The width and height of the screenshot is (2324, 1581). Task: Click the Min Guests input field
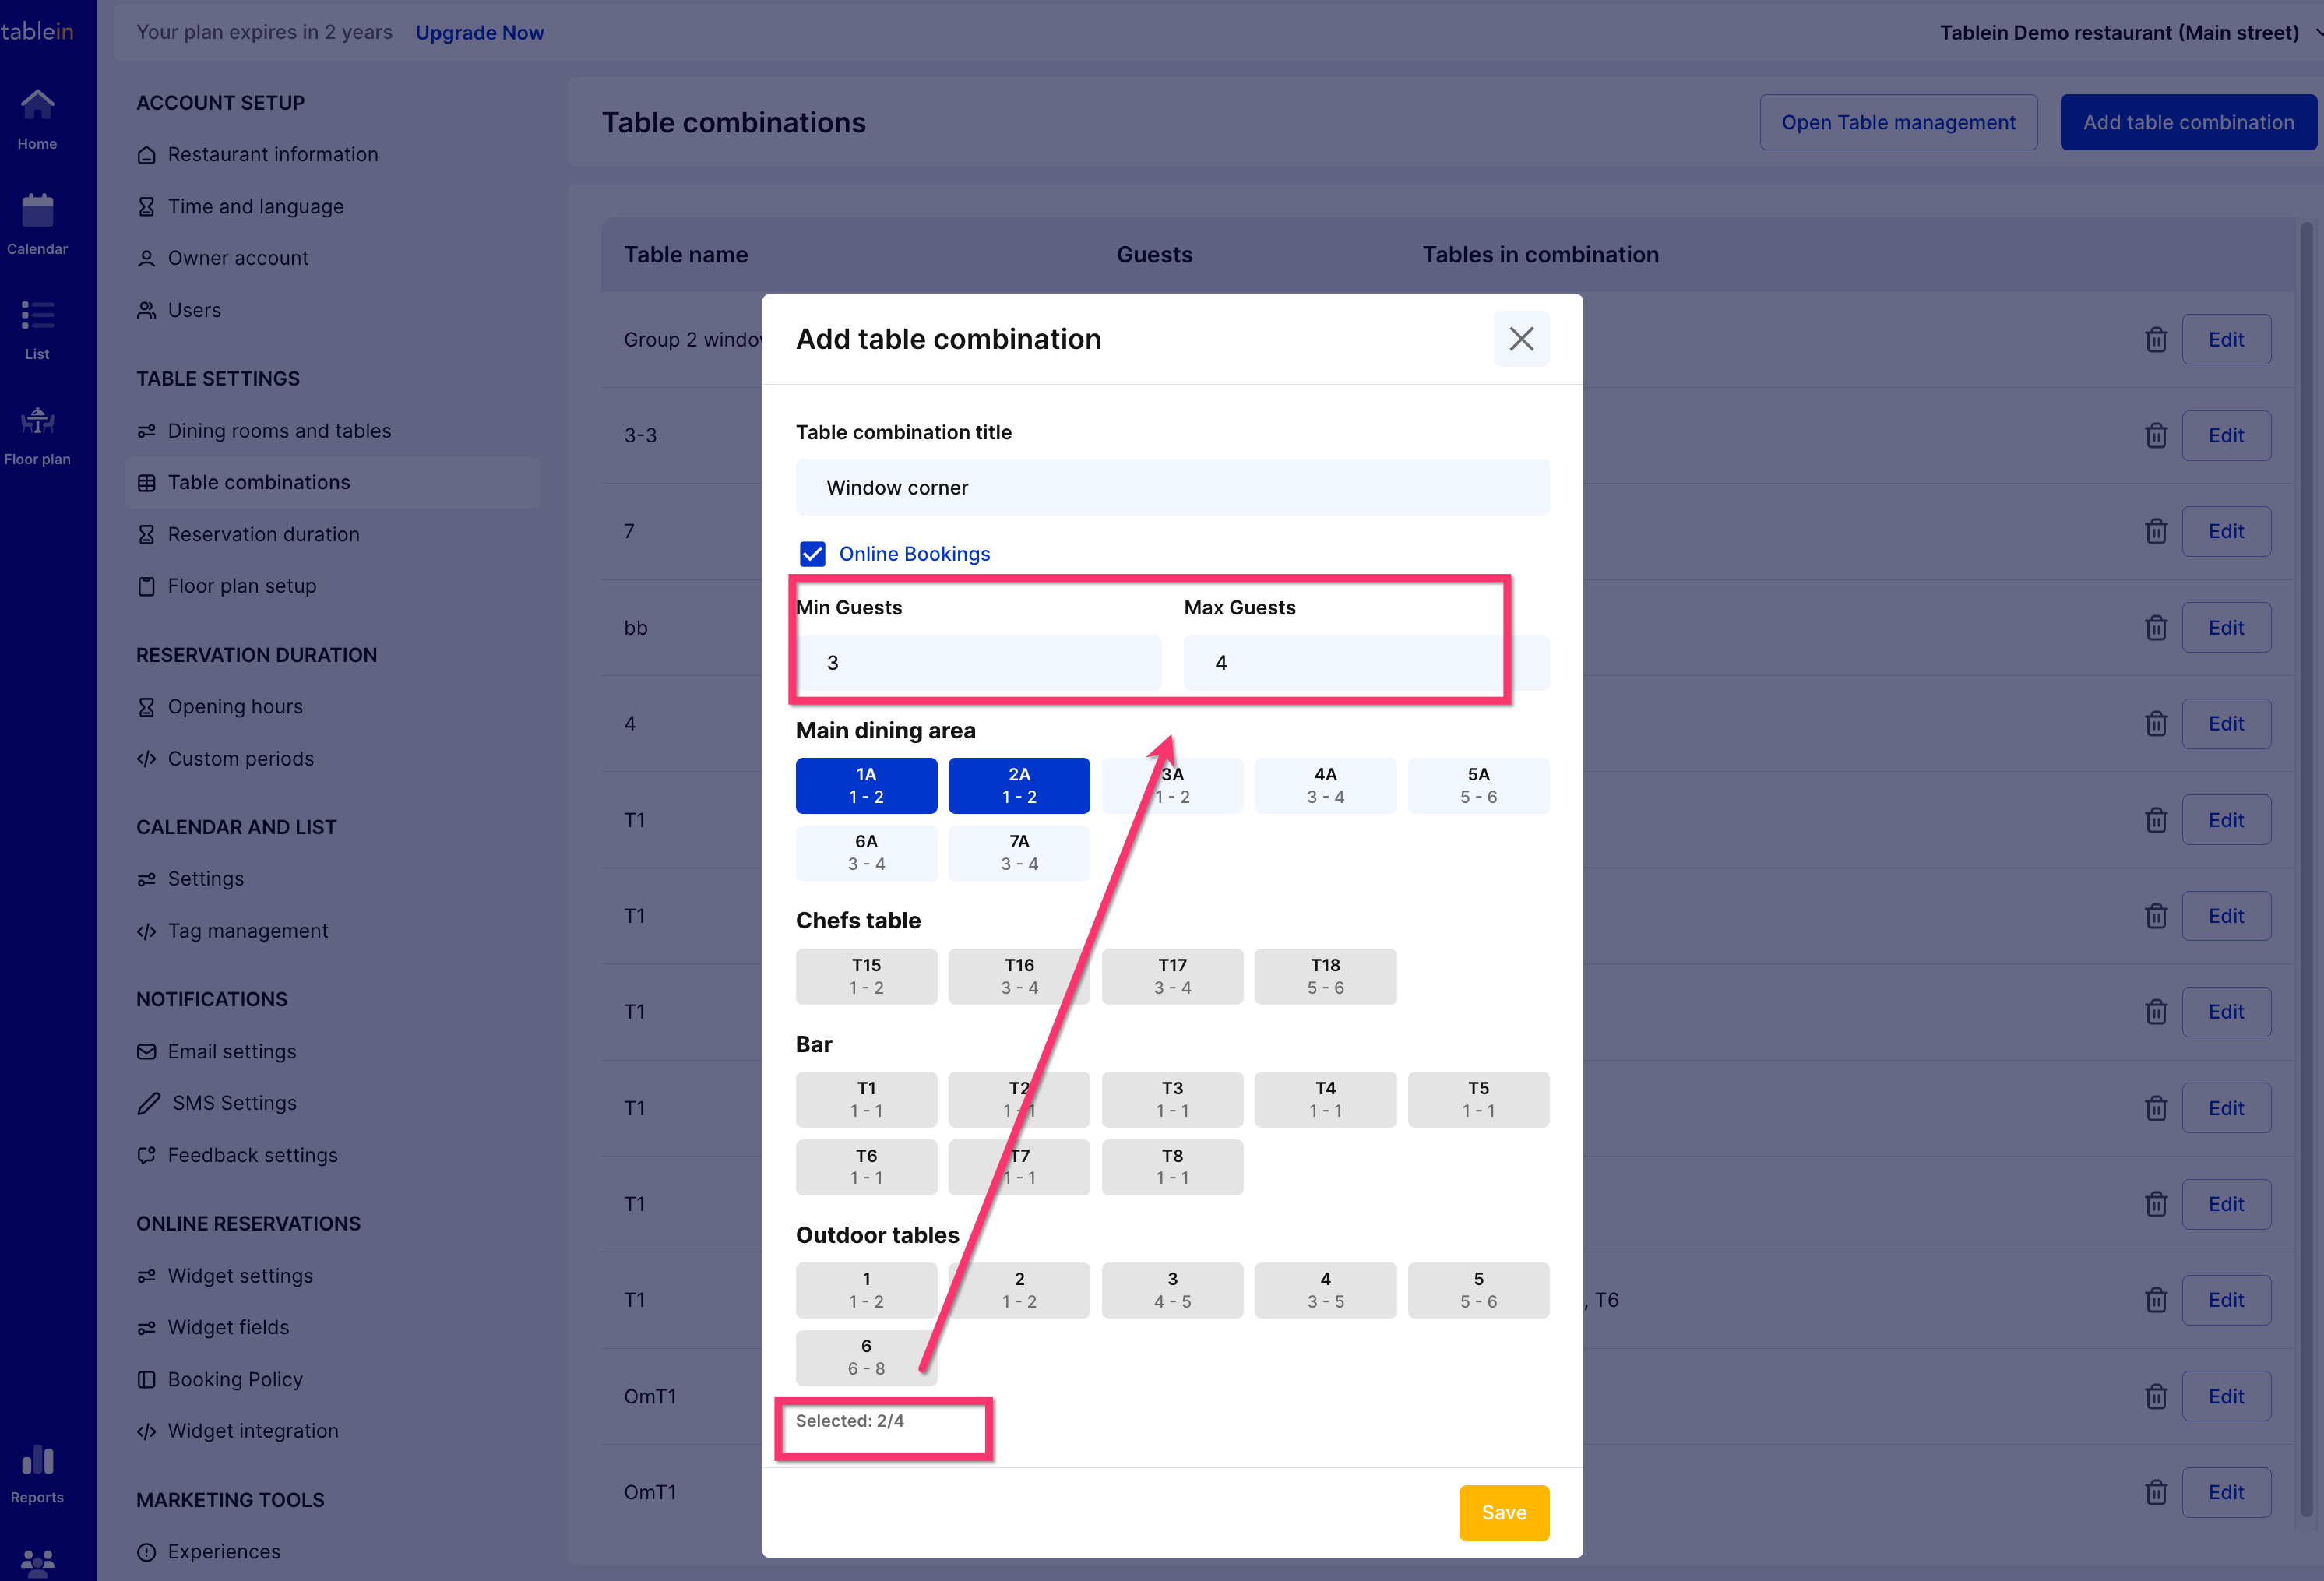click(x=978, y=662)
